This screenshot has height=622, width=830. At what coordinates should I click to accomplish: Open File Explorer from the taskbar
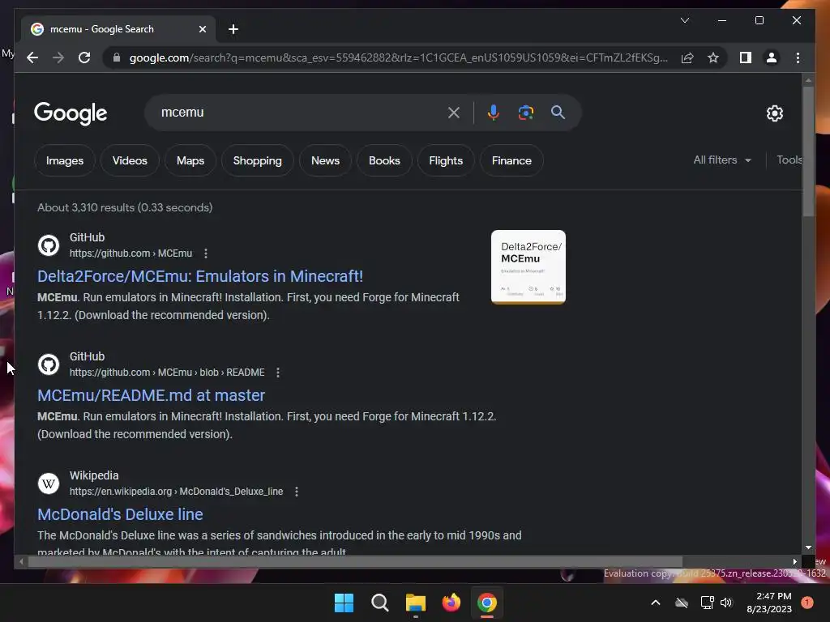[x=416, y=603]
